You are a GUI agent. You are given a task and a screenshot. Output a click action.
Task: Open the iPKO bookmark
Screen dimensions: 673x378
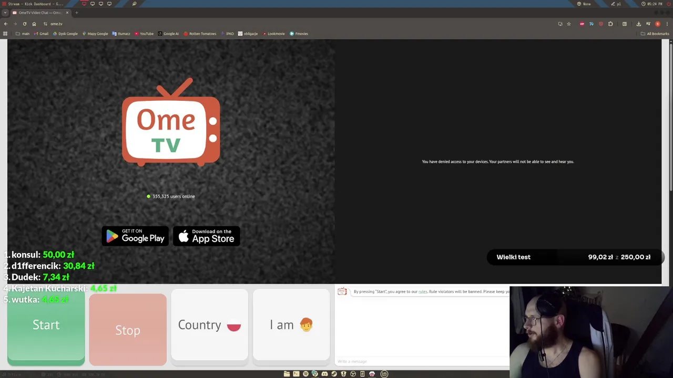(x=228, y=34)
